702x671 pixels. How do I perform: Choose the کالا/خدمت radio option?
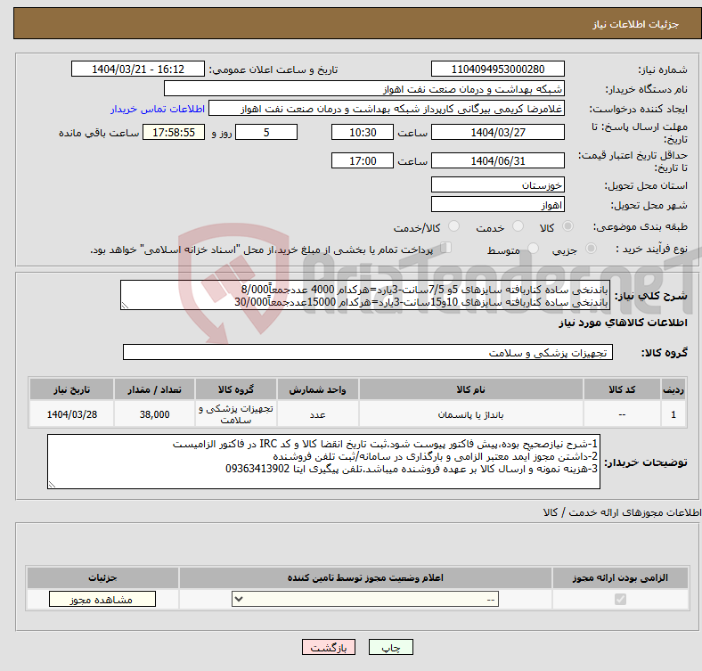click(x=453, y=227)
